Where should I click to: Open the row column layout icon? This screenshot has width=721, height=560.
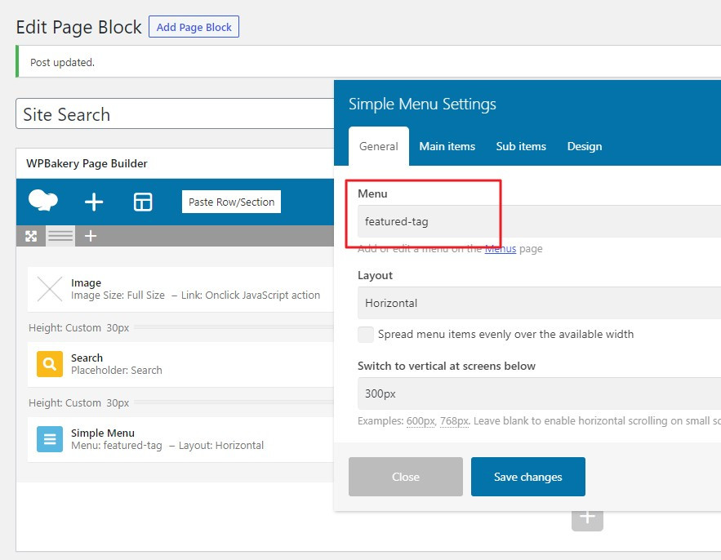pyautogui.click(x=60, y=236)
